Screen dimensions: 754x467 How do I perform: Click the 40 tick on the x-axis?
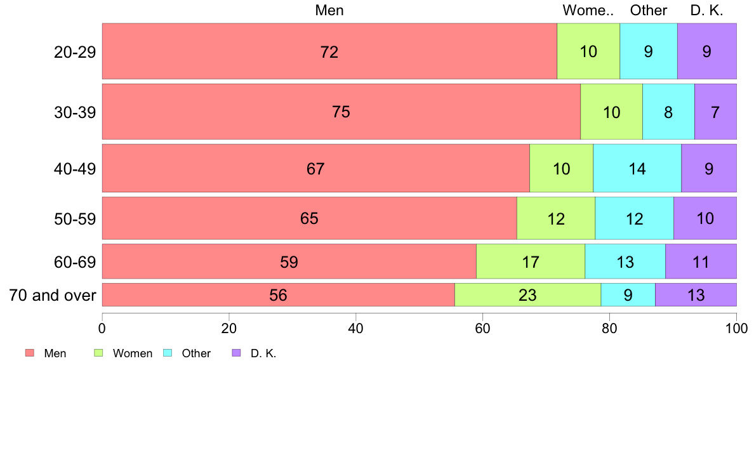tap(355, 328)
